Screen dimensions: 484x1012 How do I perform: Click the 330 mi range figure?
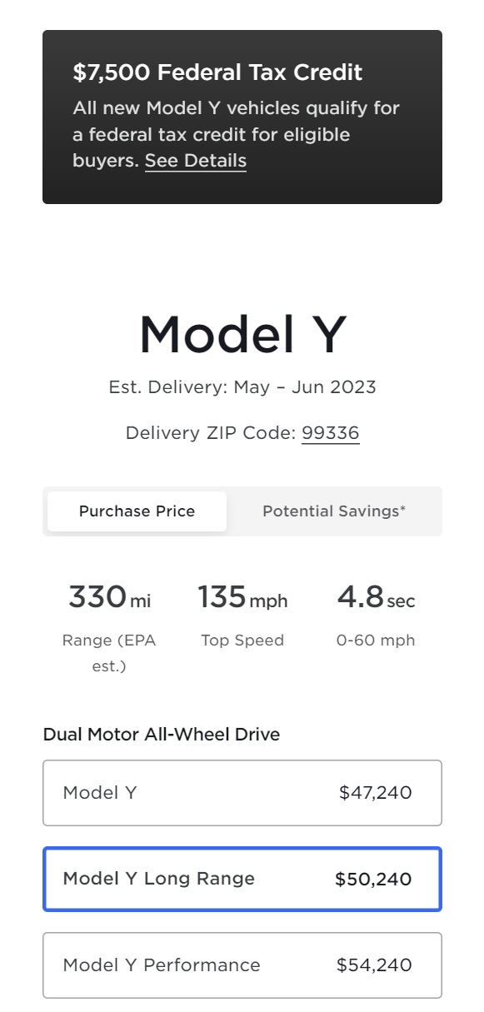pyautogui.click(x=109, y=597)
